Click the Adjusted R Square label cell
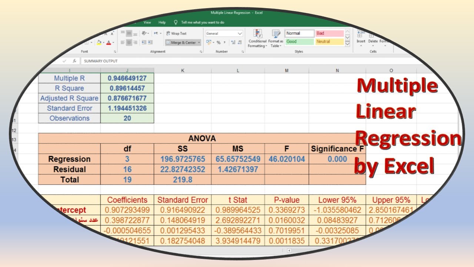 pyautogui.click(x=69, y=98)
